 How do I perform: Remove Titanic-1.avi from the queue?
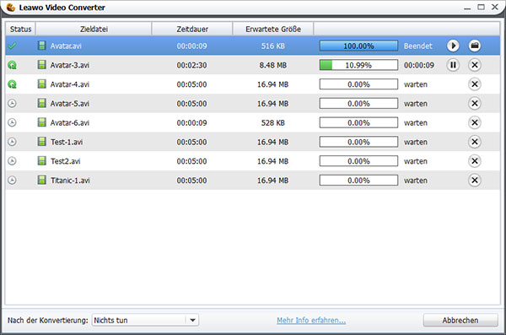474,181
